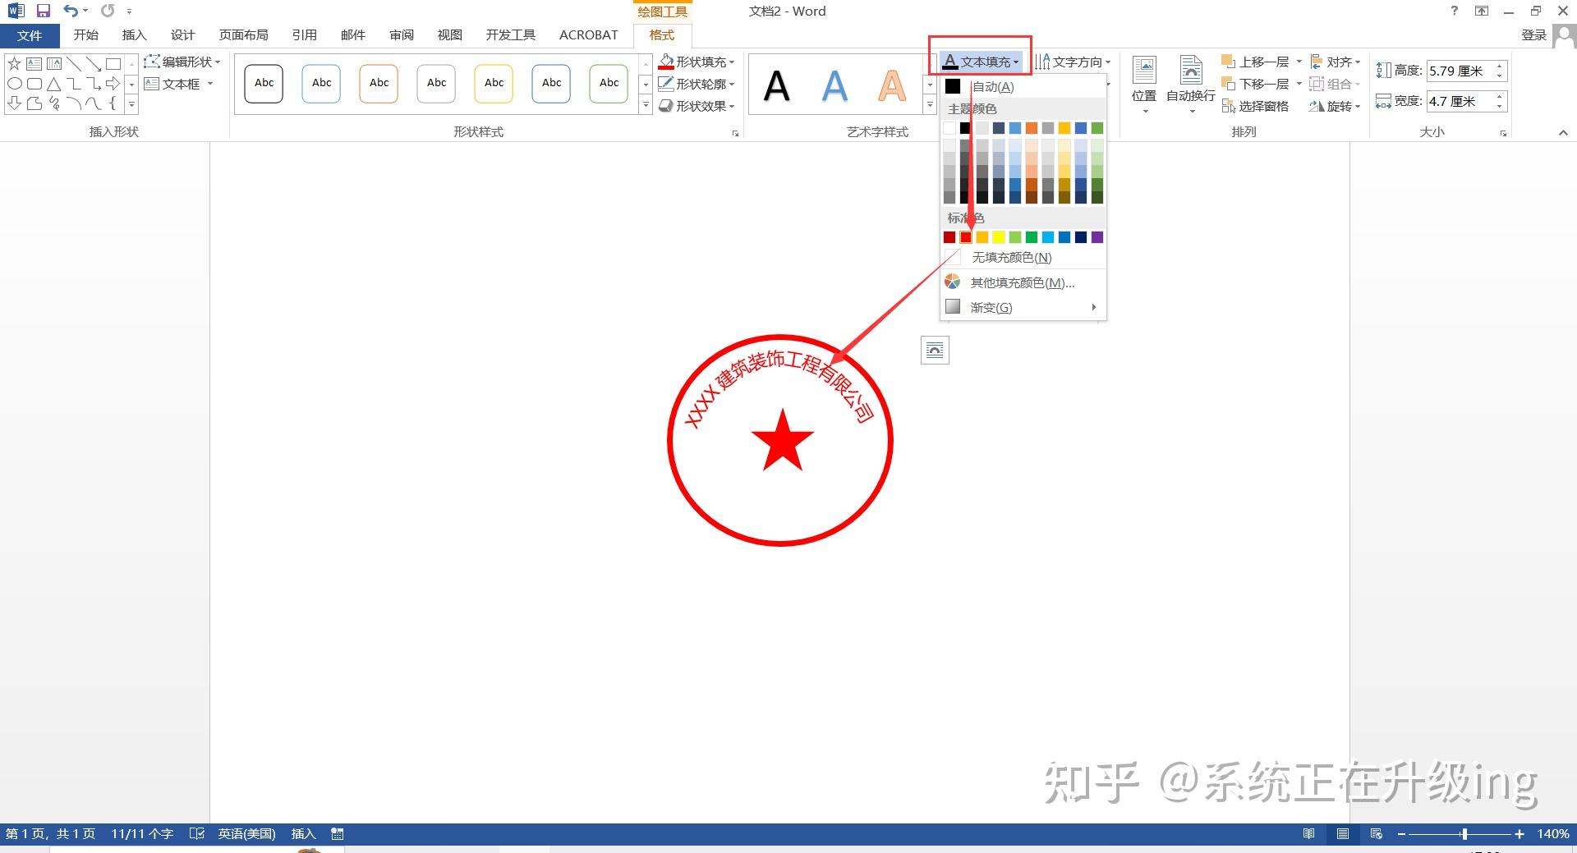1577x853 pixels.
Task: Switch to the 页面布局 page layout tab
Action: 243,35
